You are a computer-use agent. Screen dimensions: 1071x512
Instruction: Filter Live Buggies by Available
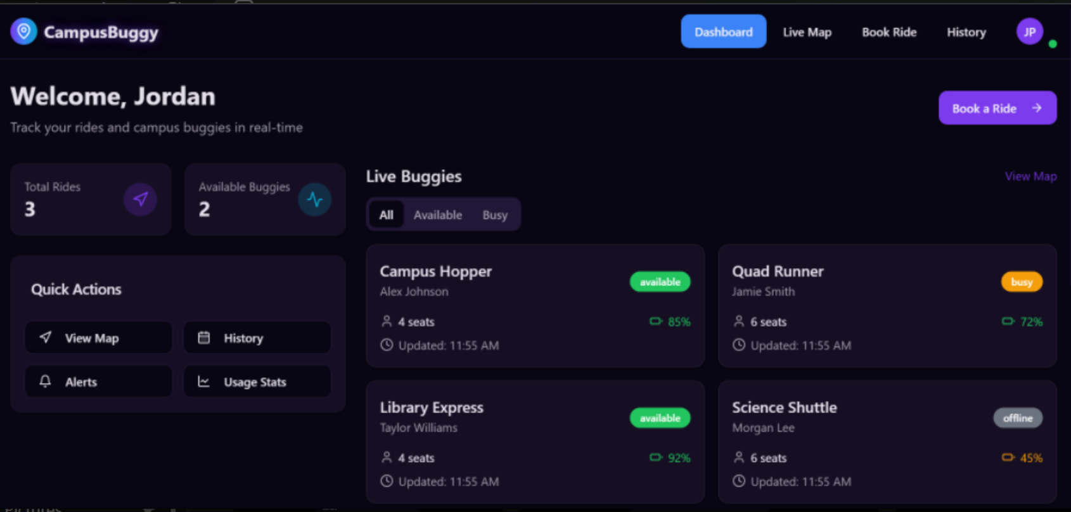pos(438,215)
